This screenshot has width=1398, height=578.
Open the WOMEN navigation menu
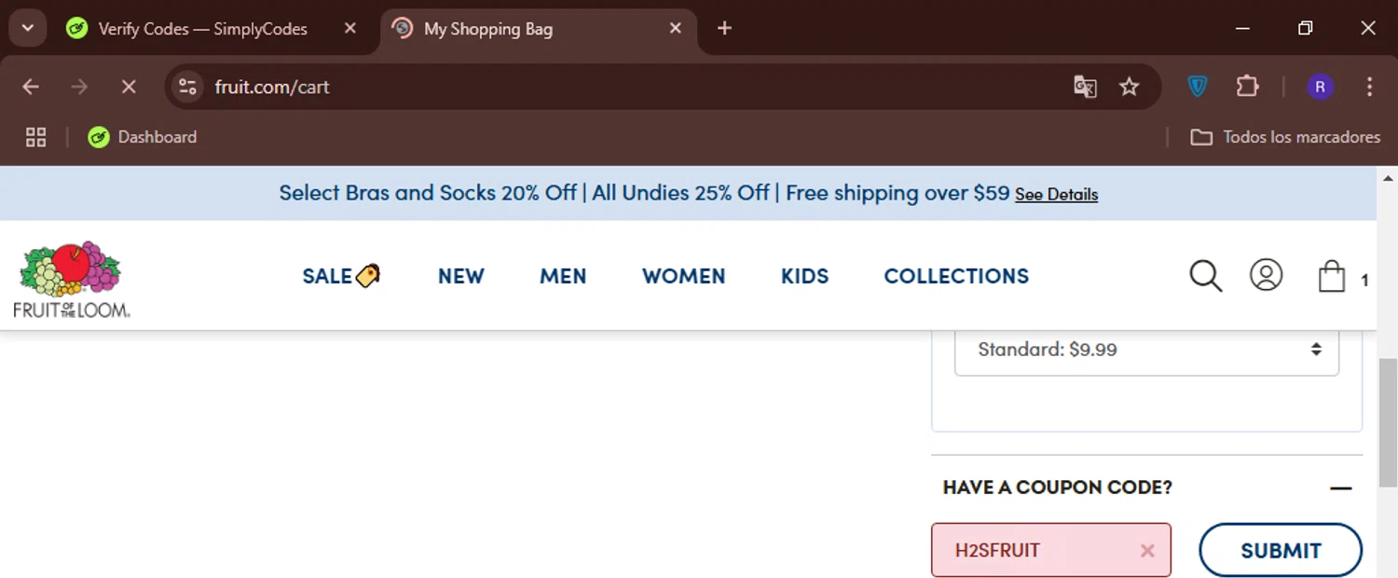coord(683,276)
